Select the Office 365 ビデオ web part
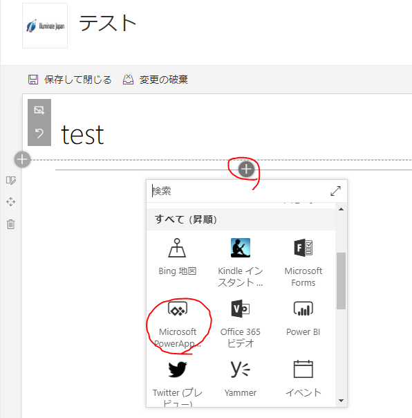 tap(241, 324)
